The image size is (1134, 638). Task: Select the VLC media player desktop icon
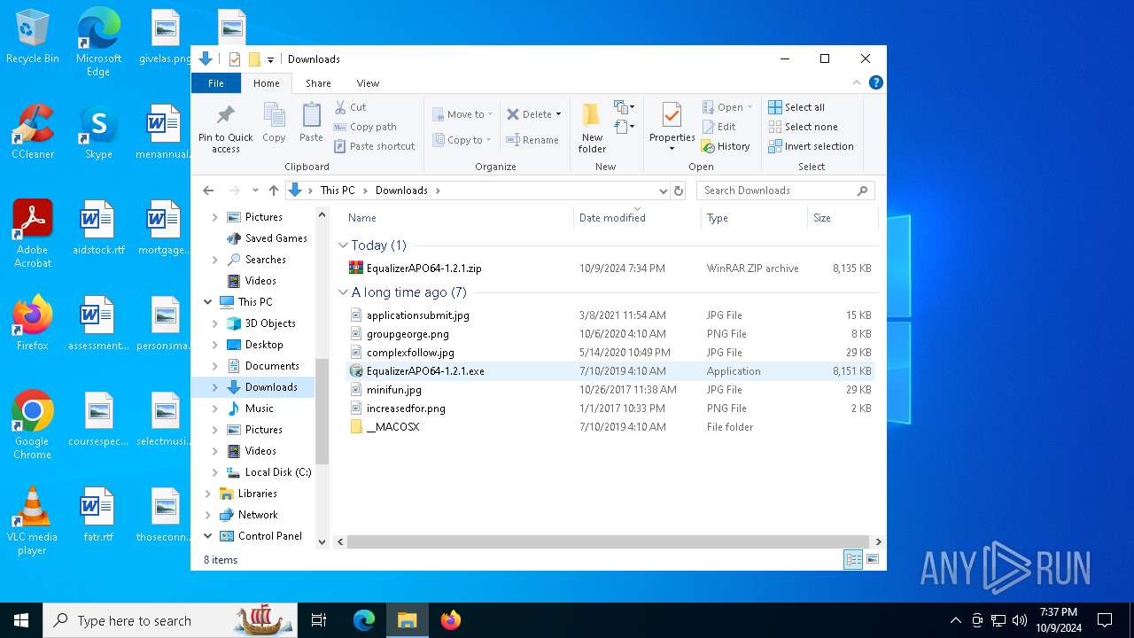33,521
